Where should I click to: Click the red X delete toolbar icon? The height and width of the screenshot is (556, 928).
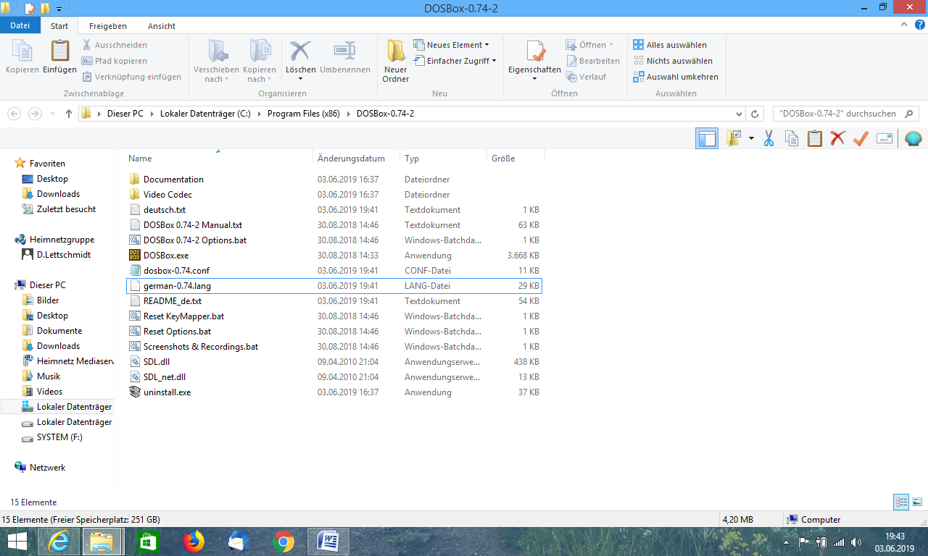[x=837, y=138]
